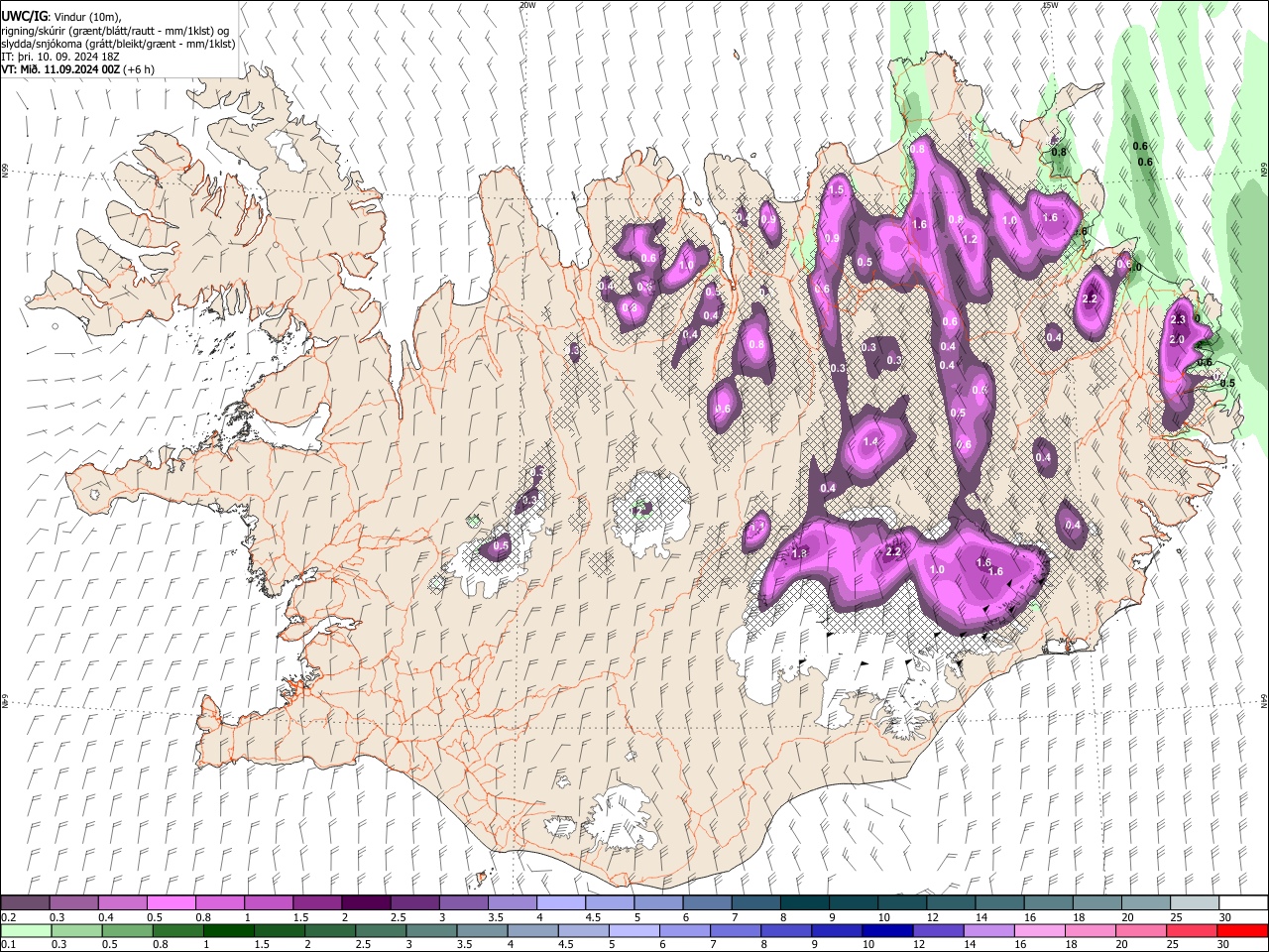Click the 15W longitude label at top
This screenshot has width=1269, height=952.
click(x=1050, y=5)
